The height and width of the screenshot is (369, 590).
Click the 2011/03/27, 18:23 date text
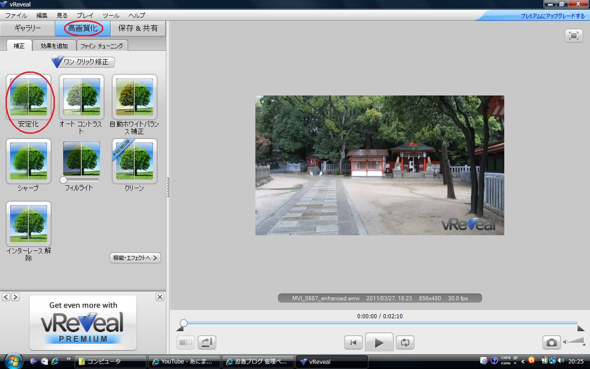(389, 298)
